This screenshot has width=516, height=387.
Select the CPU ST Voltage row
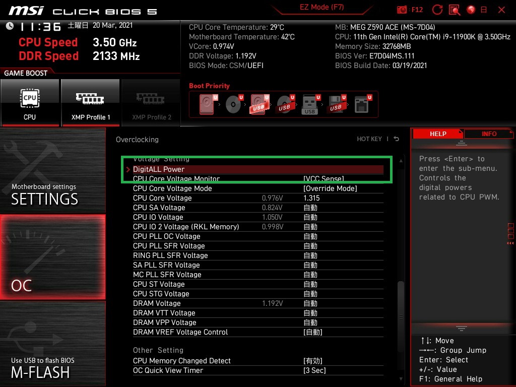[258, 284]
